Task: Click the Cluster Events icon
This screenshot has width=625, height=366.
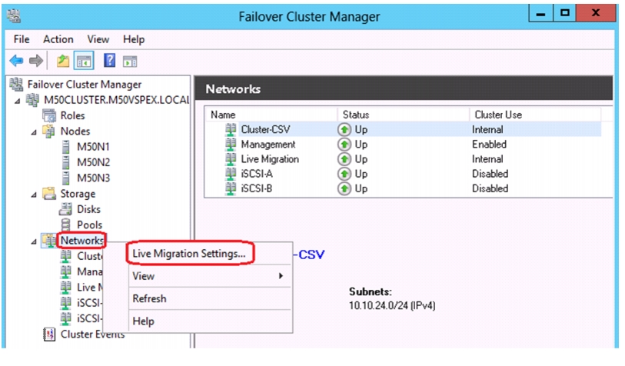Action: (49, 334)
